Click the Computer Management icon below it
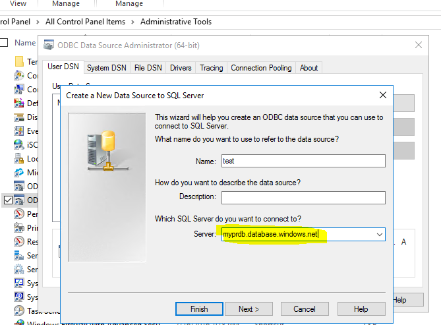Screen dimensions: 441x325 19,89
